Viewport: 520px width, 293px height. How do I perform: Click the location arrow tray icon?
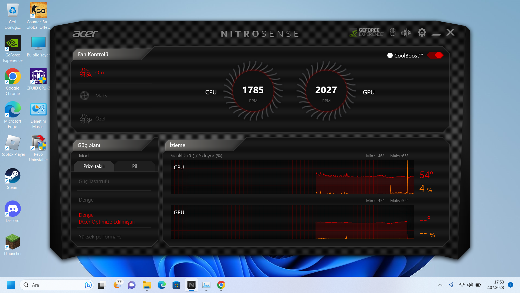(451, 285)
